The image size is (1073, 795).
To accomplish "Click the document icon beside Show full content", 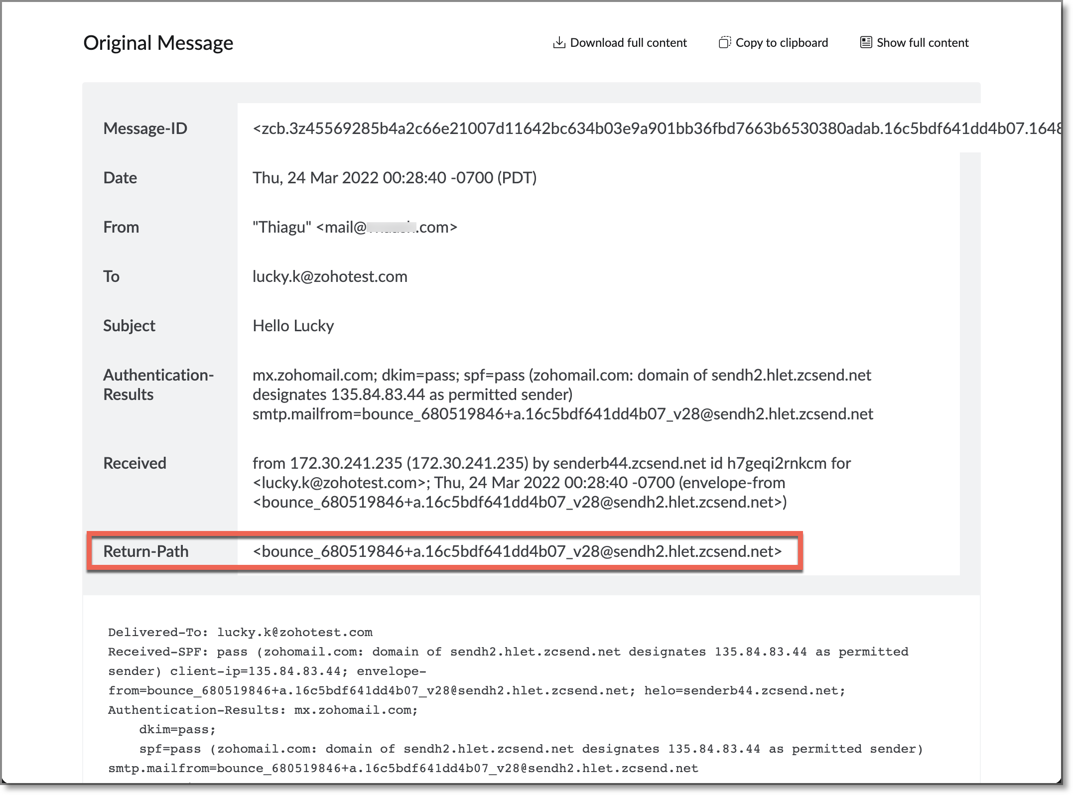I will click(x=866, y=43).
